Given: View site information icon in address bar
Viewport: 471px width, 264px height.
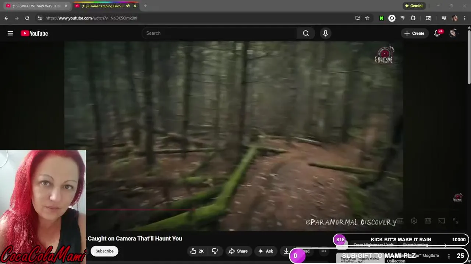Looking at the screenshot, I should coord(40,18).
